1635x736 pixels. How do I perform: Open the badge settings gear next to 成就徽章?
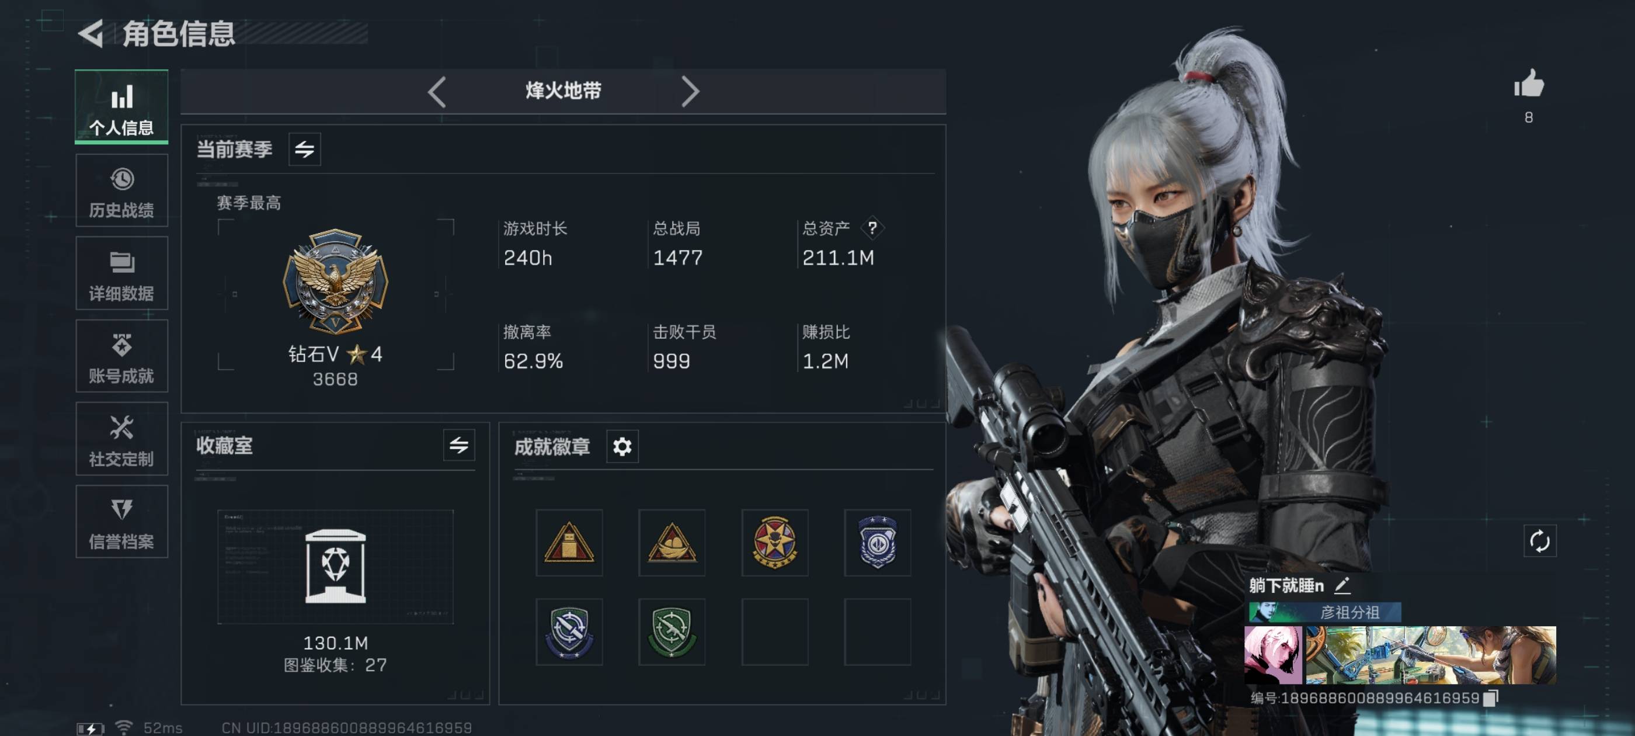[x=622, y=446]
